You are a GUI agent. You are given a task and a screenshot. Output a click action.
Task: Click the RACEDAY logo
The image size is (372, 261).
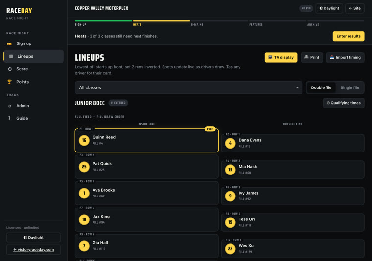click(19, 11)
